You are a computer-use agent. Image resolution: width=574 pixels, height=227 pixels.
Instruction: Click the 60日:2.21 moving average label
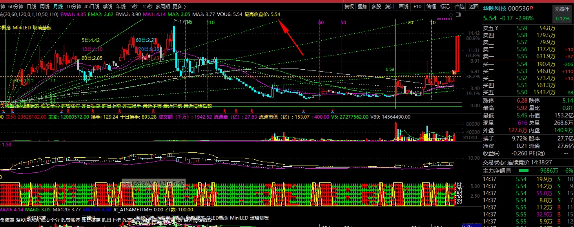pyautogui.click(x=147, y=40)
